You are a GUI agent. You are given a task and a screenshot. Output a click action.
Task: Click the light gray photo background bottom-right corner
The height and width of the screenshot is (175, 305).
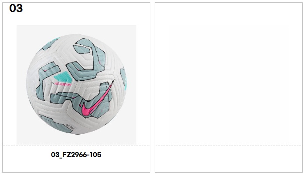(x=131, y=139)
